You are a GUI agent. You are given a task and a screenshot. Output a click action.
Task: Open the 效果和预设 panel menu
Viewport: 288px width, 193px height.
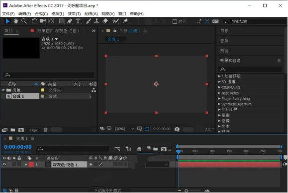(279, 61)
